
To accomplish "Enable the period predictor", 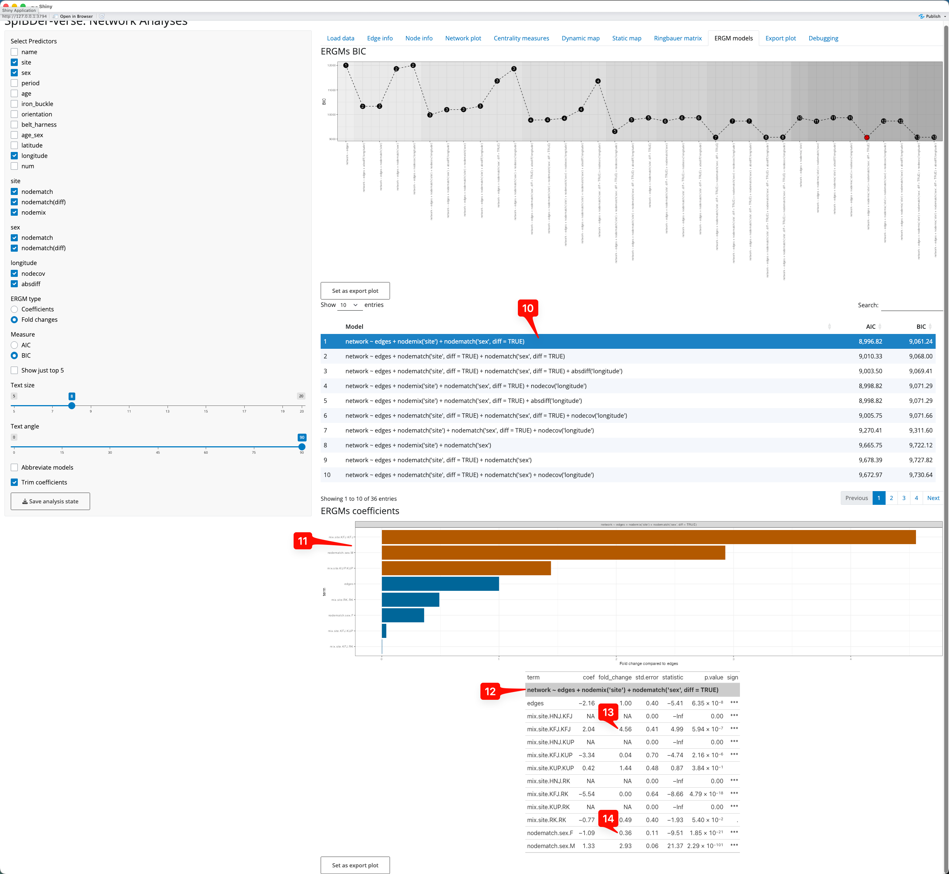I will (14, 83).
